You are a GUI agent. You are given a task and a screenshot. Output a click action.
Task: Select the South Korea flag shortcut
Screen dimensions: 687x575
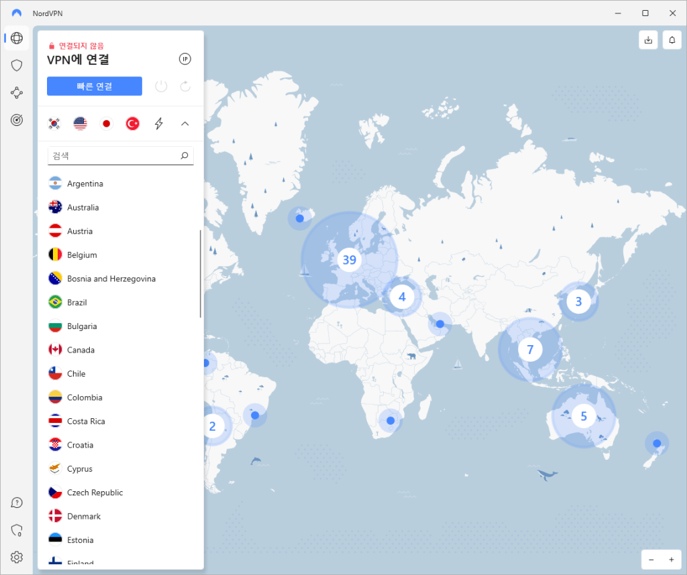54,123
